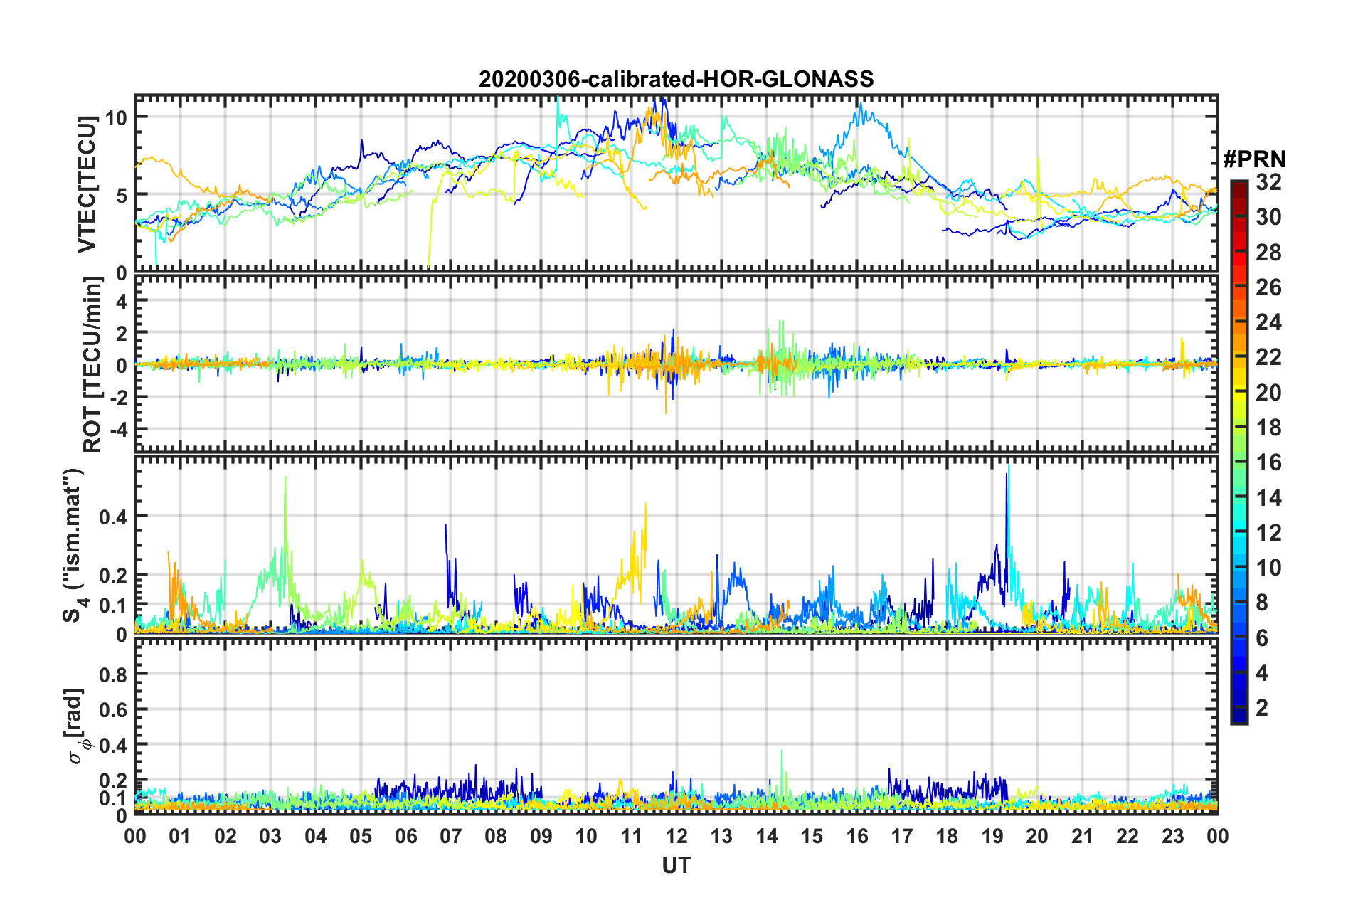
Task: Click x-axis tick label 06
Action: coord(405,836)
